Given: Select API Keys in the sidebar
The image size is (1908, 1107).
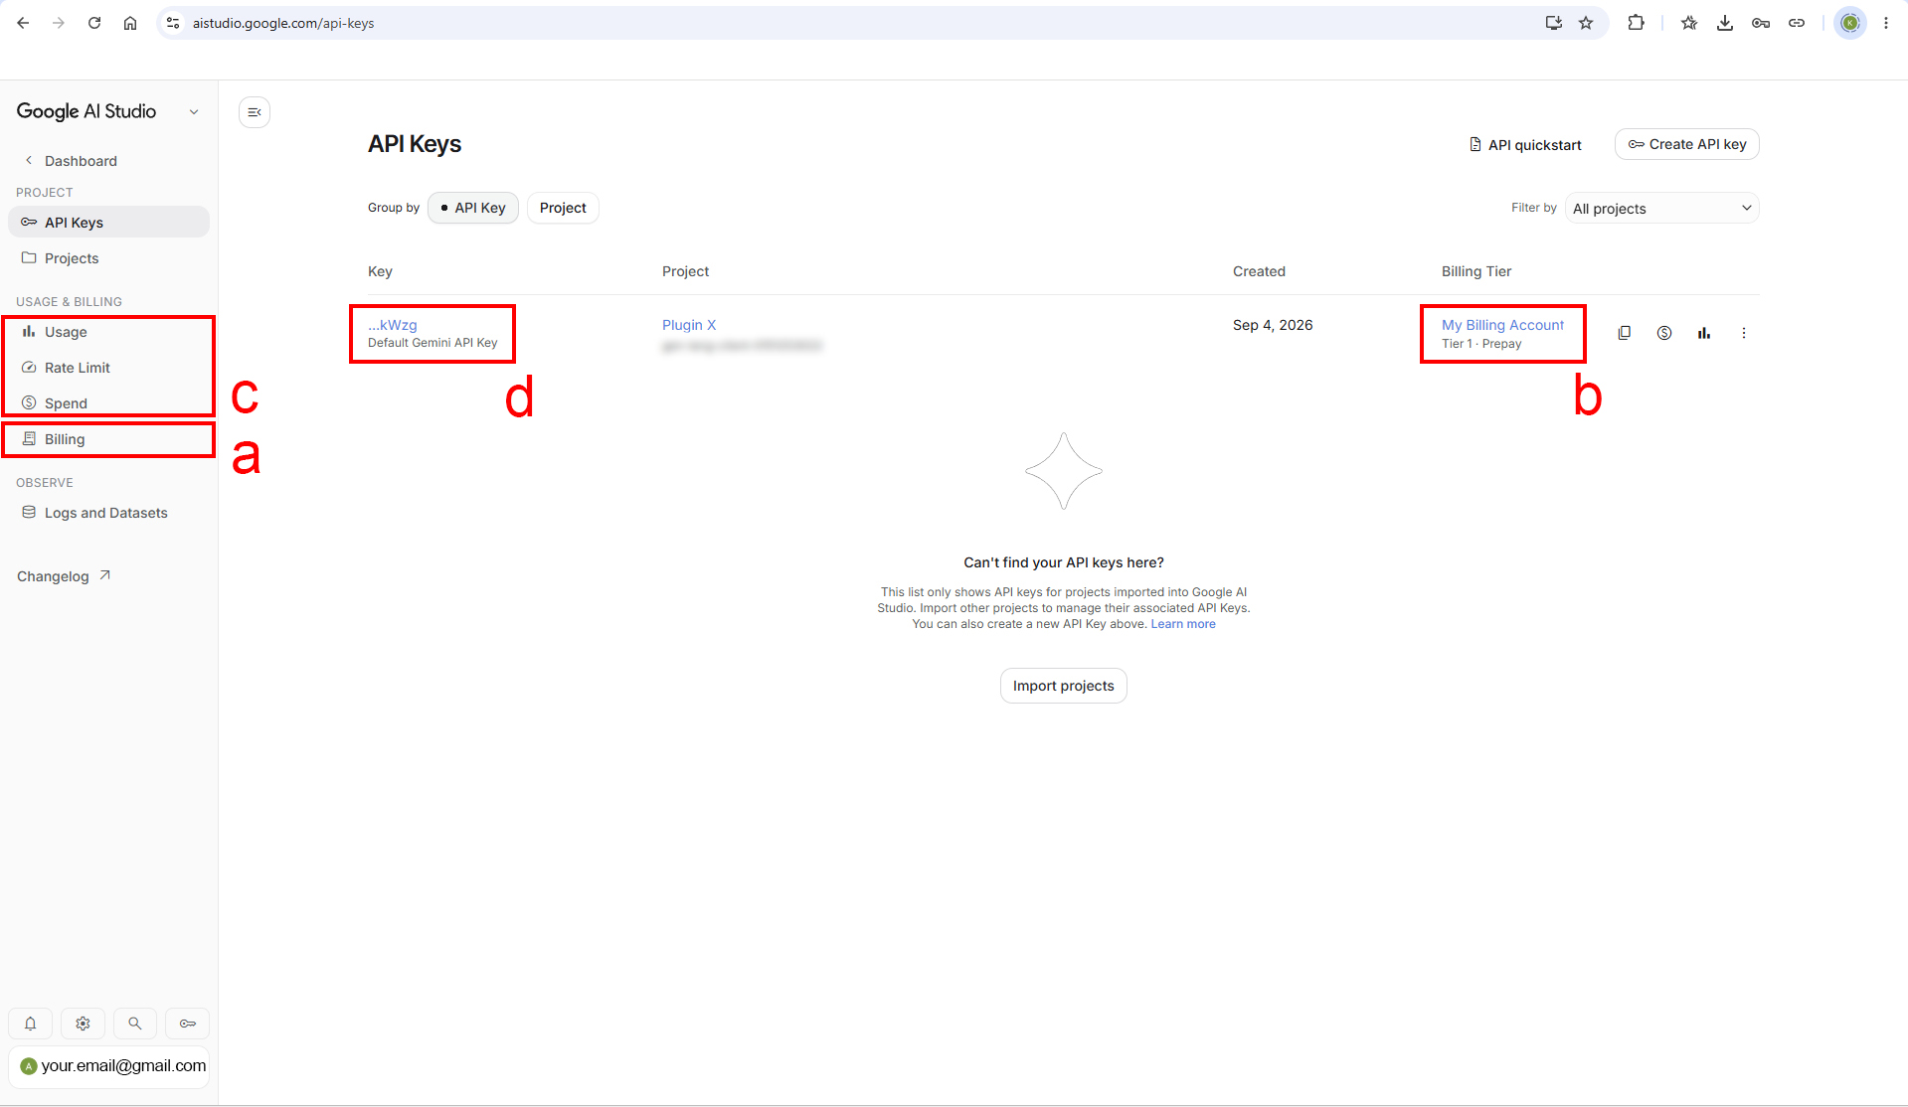Looking at the screenshot, I should click(x=108, y=222).
